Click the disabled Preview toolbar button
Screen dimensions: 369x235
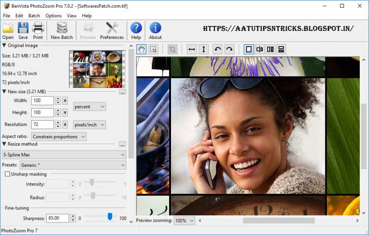[x=88, y=31]
